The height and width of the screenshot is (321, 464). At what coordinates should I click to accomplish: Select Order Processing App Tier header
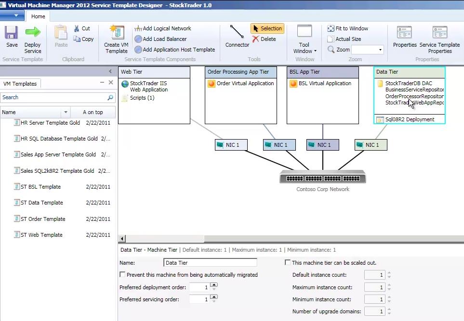coord(241,72)
